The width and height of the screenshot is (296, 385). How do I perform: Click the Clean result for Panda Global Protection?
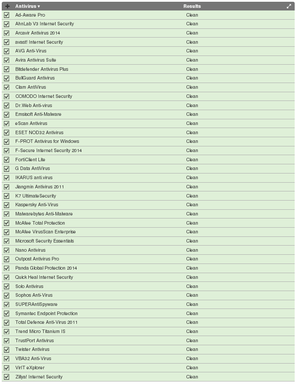click(192, 268)
